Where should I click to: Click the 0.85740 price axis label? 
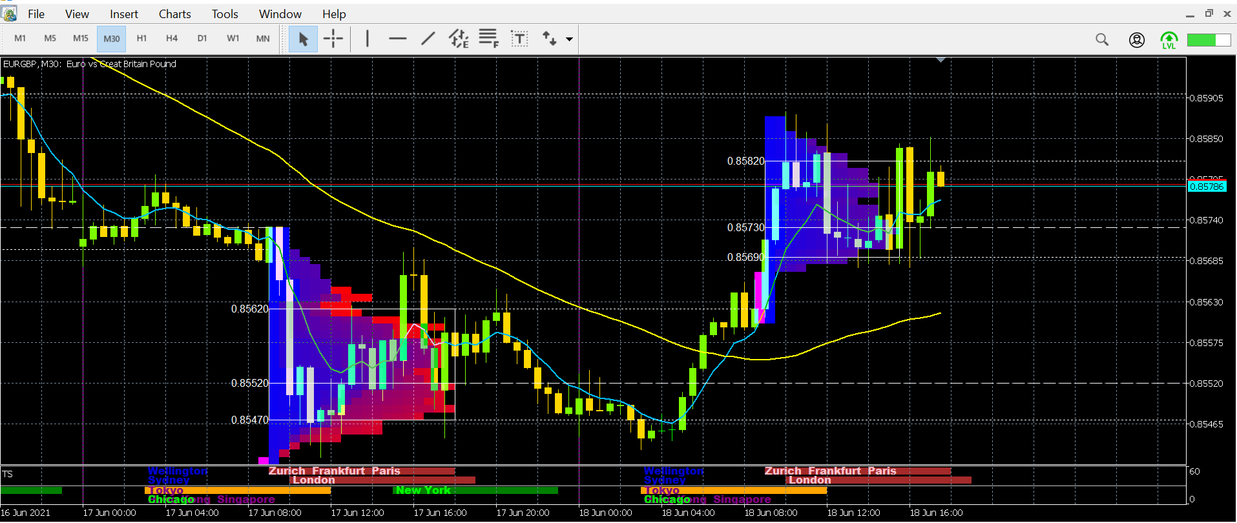point(1207,220)
